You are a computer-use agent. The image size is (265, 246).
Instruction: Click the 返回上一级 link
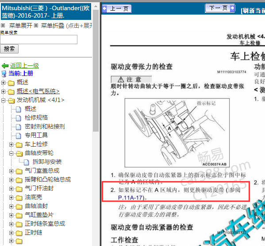[x=24, y=65]
